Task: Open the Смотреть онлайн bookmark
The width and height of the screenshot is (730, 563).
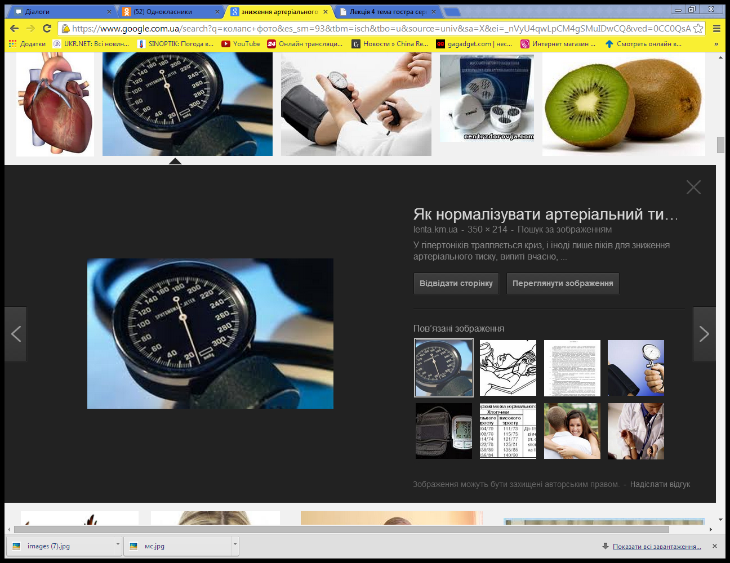Action: pyautogui.click(x=643, y=44)
